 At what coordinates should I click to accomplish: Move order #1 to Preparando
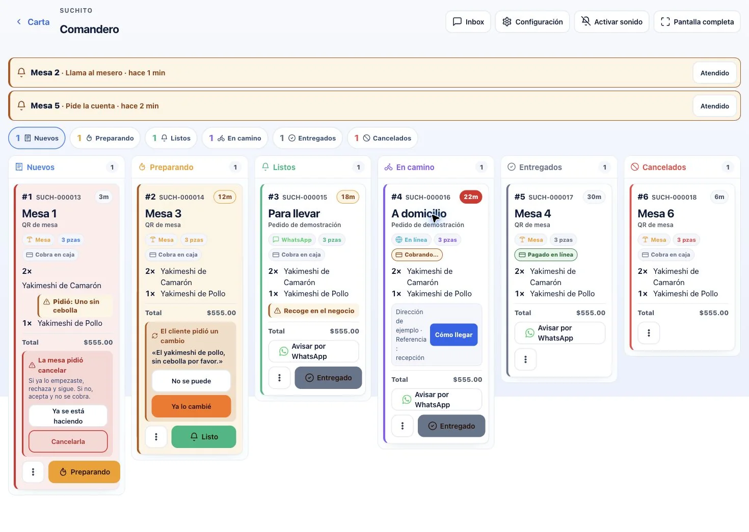click(x=85, y=472)
